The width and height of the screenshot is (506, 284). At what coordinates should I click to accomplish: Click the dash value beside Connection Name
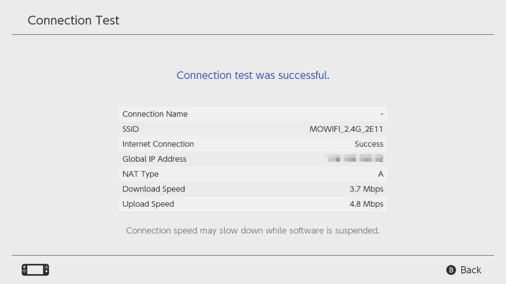tap(382, 114)
